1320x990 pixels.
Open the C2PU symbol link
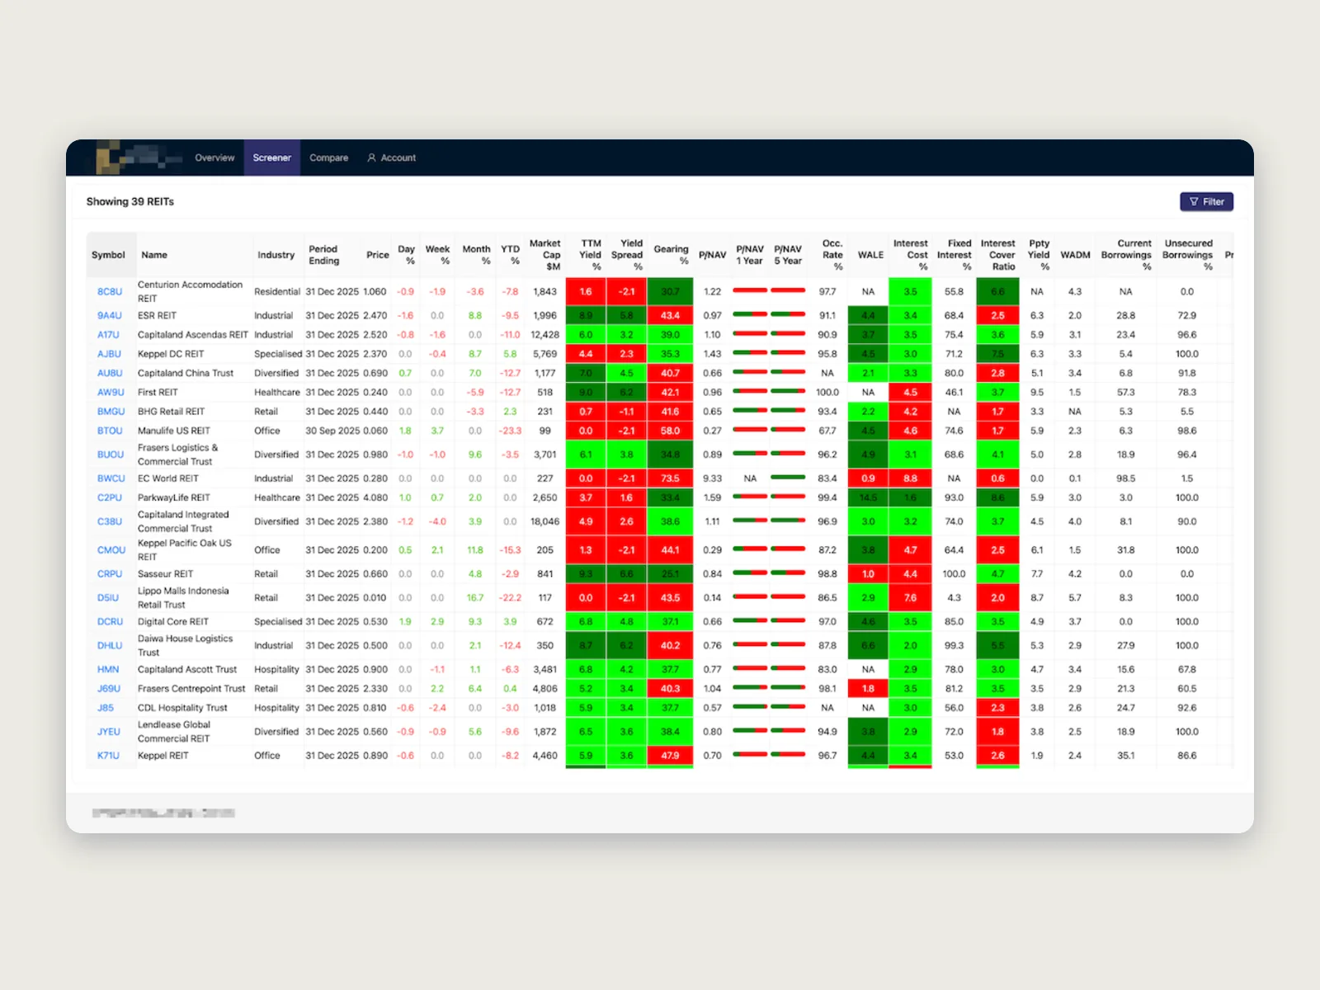(110, 497)
